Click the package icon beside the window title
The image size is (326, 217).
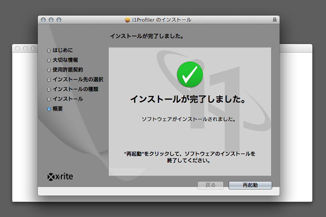[x=127, y=20]
